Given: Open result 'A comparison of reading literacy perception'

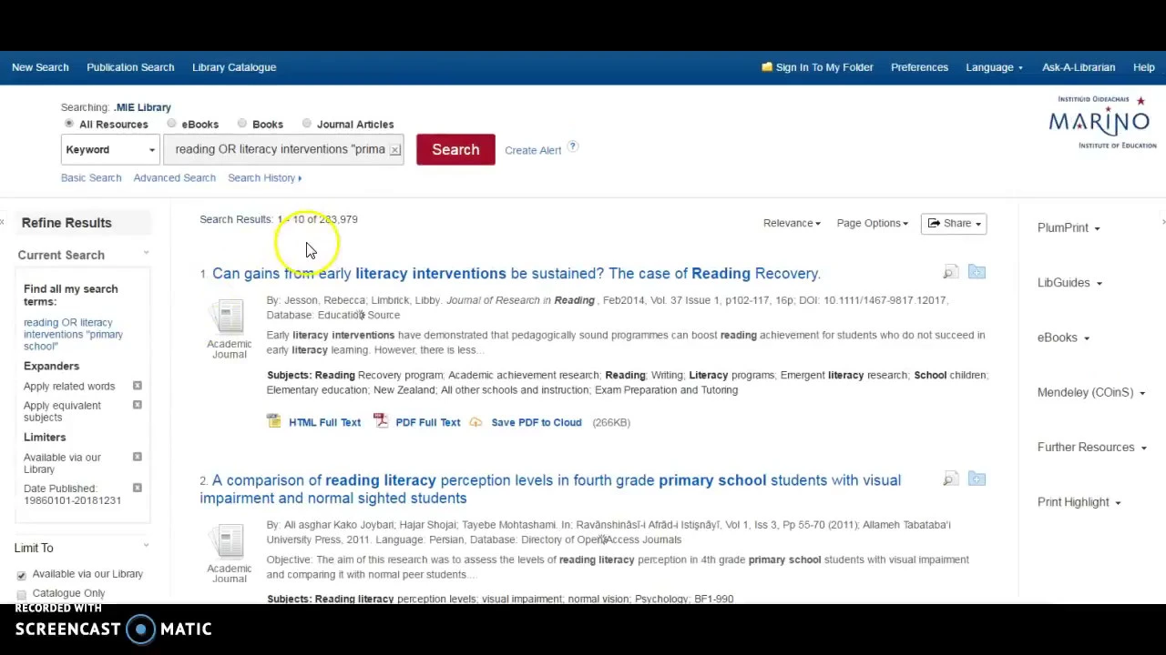Looking at the screenshot, I should pos(550,489).
